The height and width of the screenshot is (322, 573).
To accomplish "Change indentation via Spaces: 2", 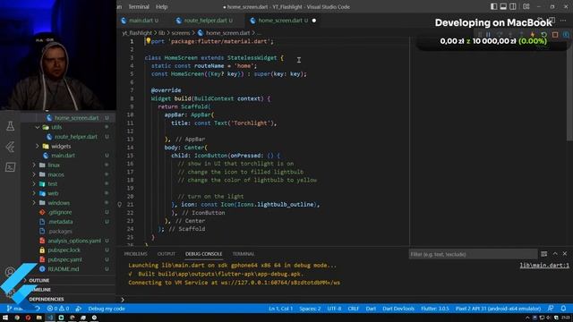I will (x=310, y=309).
